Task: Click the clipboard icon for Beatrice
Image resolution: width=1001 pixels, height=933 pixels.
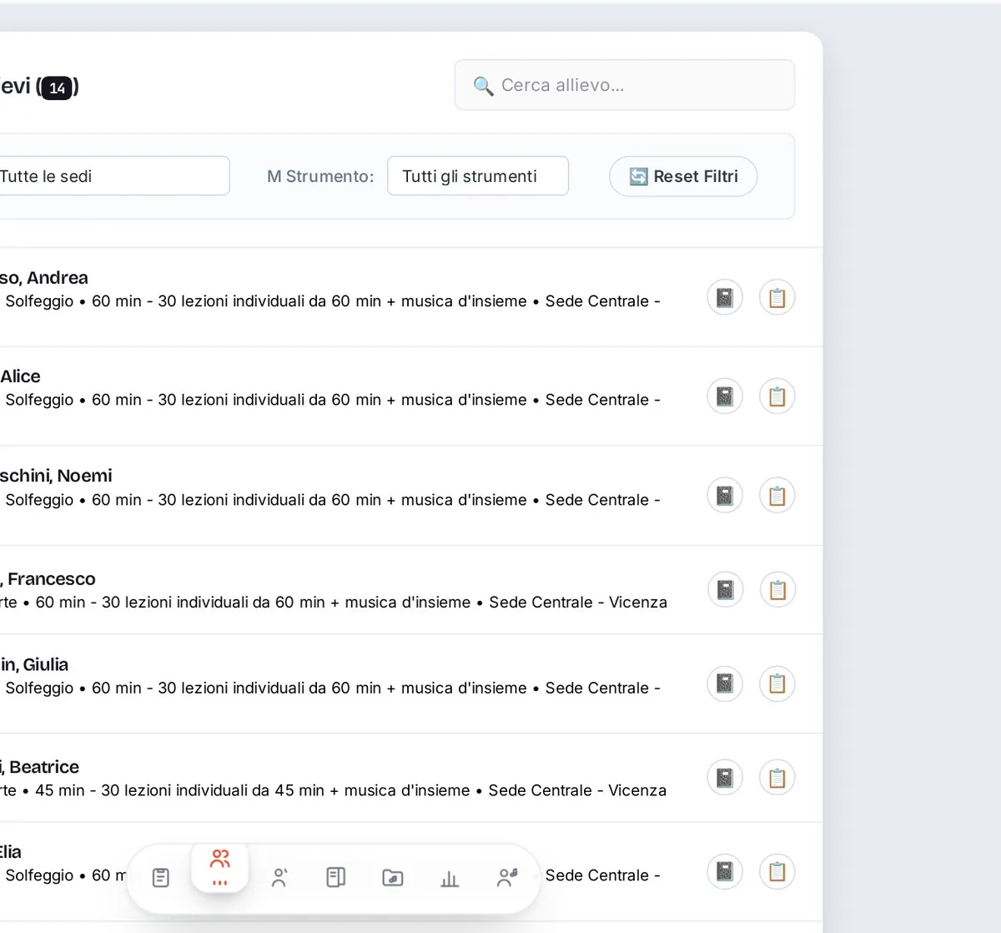Action: pyautogui.click(x=777, y=778)
